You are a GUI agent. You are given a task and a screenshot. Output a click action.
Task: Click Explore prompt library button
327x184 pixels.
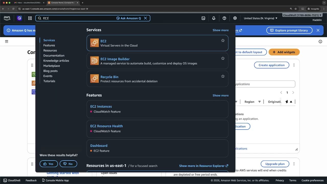(289, 30)
